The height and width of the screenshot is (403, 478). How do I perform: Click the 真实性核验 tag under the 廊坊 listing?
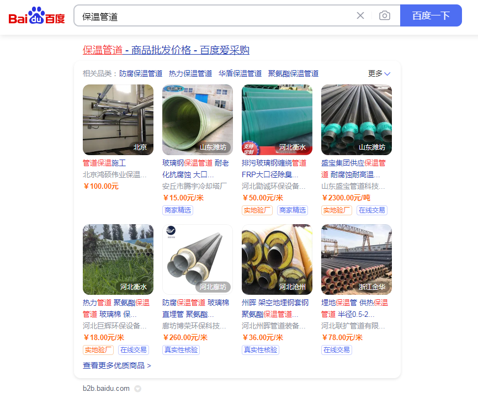click(180, 349)
